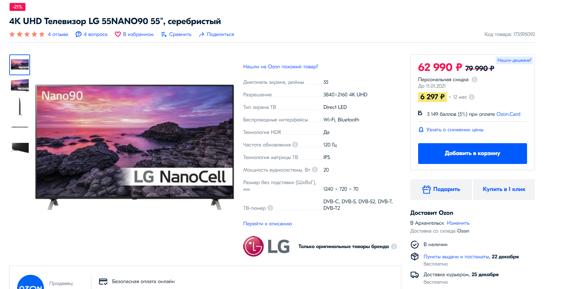This screenshot has width=565, height=289.
Task: Open the 4 вопроса questions link
Action: 95,34
